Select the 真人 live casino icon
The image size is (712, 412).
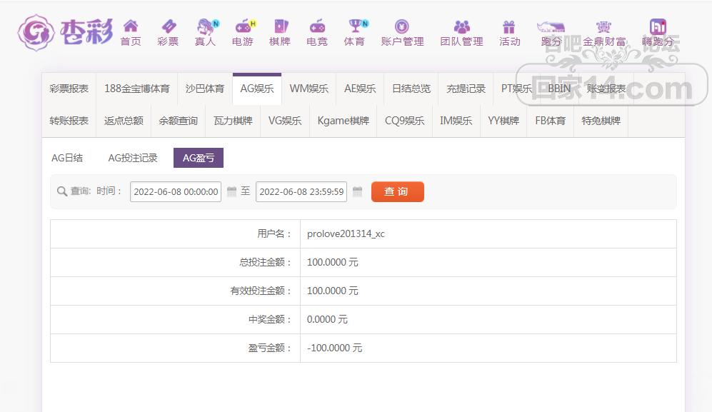tap(206, 27)
